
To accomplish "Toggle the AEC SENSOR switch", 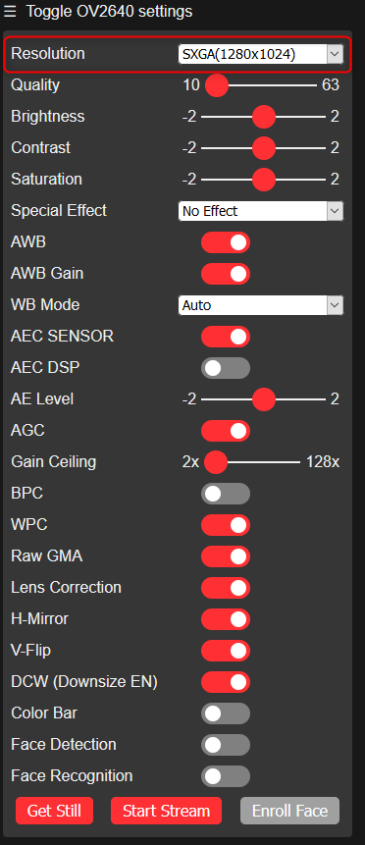I will click(x=226, y=337).
